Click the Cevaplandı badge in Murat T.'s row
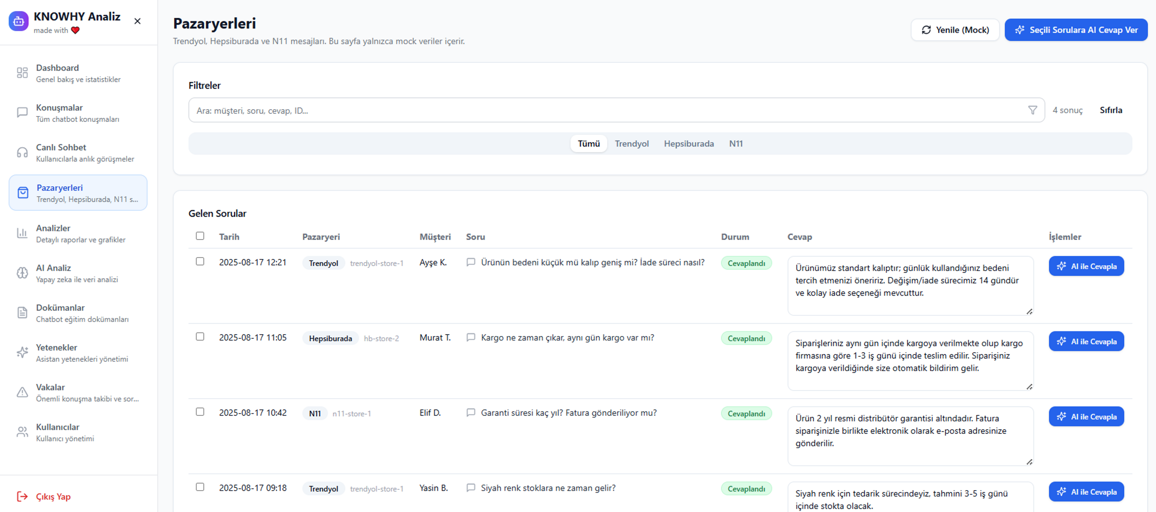The image size is (1156, 512). [x=746, y=338]
